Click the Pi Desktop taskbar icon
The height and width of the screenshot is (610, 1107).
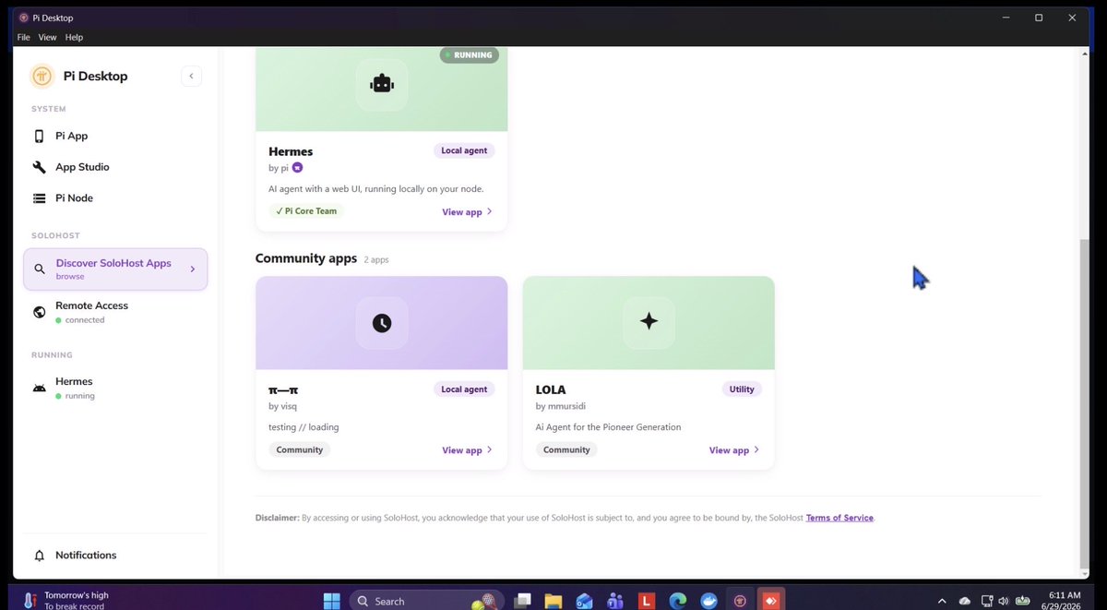(x=740, y=601)
